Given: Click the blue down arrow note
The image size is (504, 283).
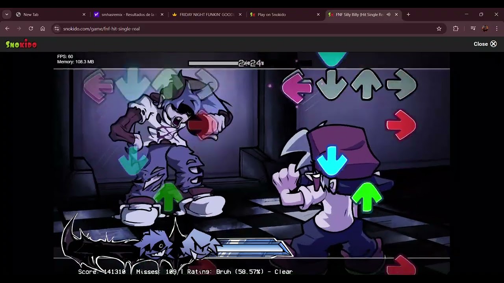Looking at the screenshot, I should tap(332, 160).
